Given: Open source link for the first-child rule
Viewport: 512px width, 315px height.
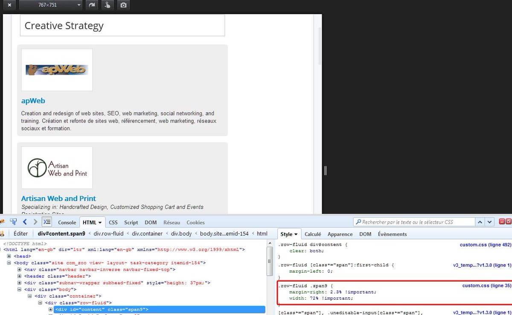Looking at the screenshot, I should pos(482,265).
